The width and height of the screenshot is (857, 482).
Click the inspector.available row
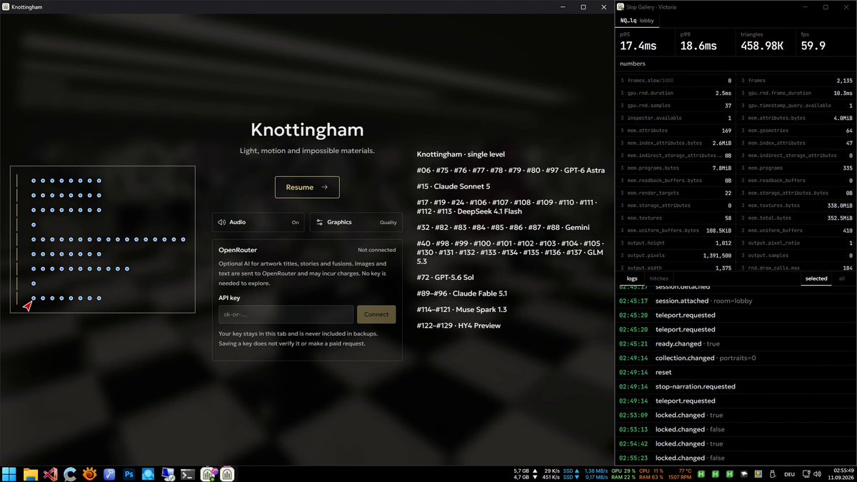point(676,118)
